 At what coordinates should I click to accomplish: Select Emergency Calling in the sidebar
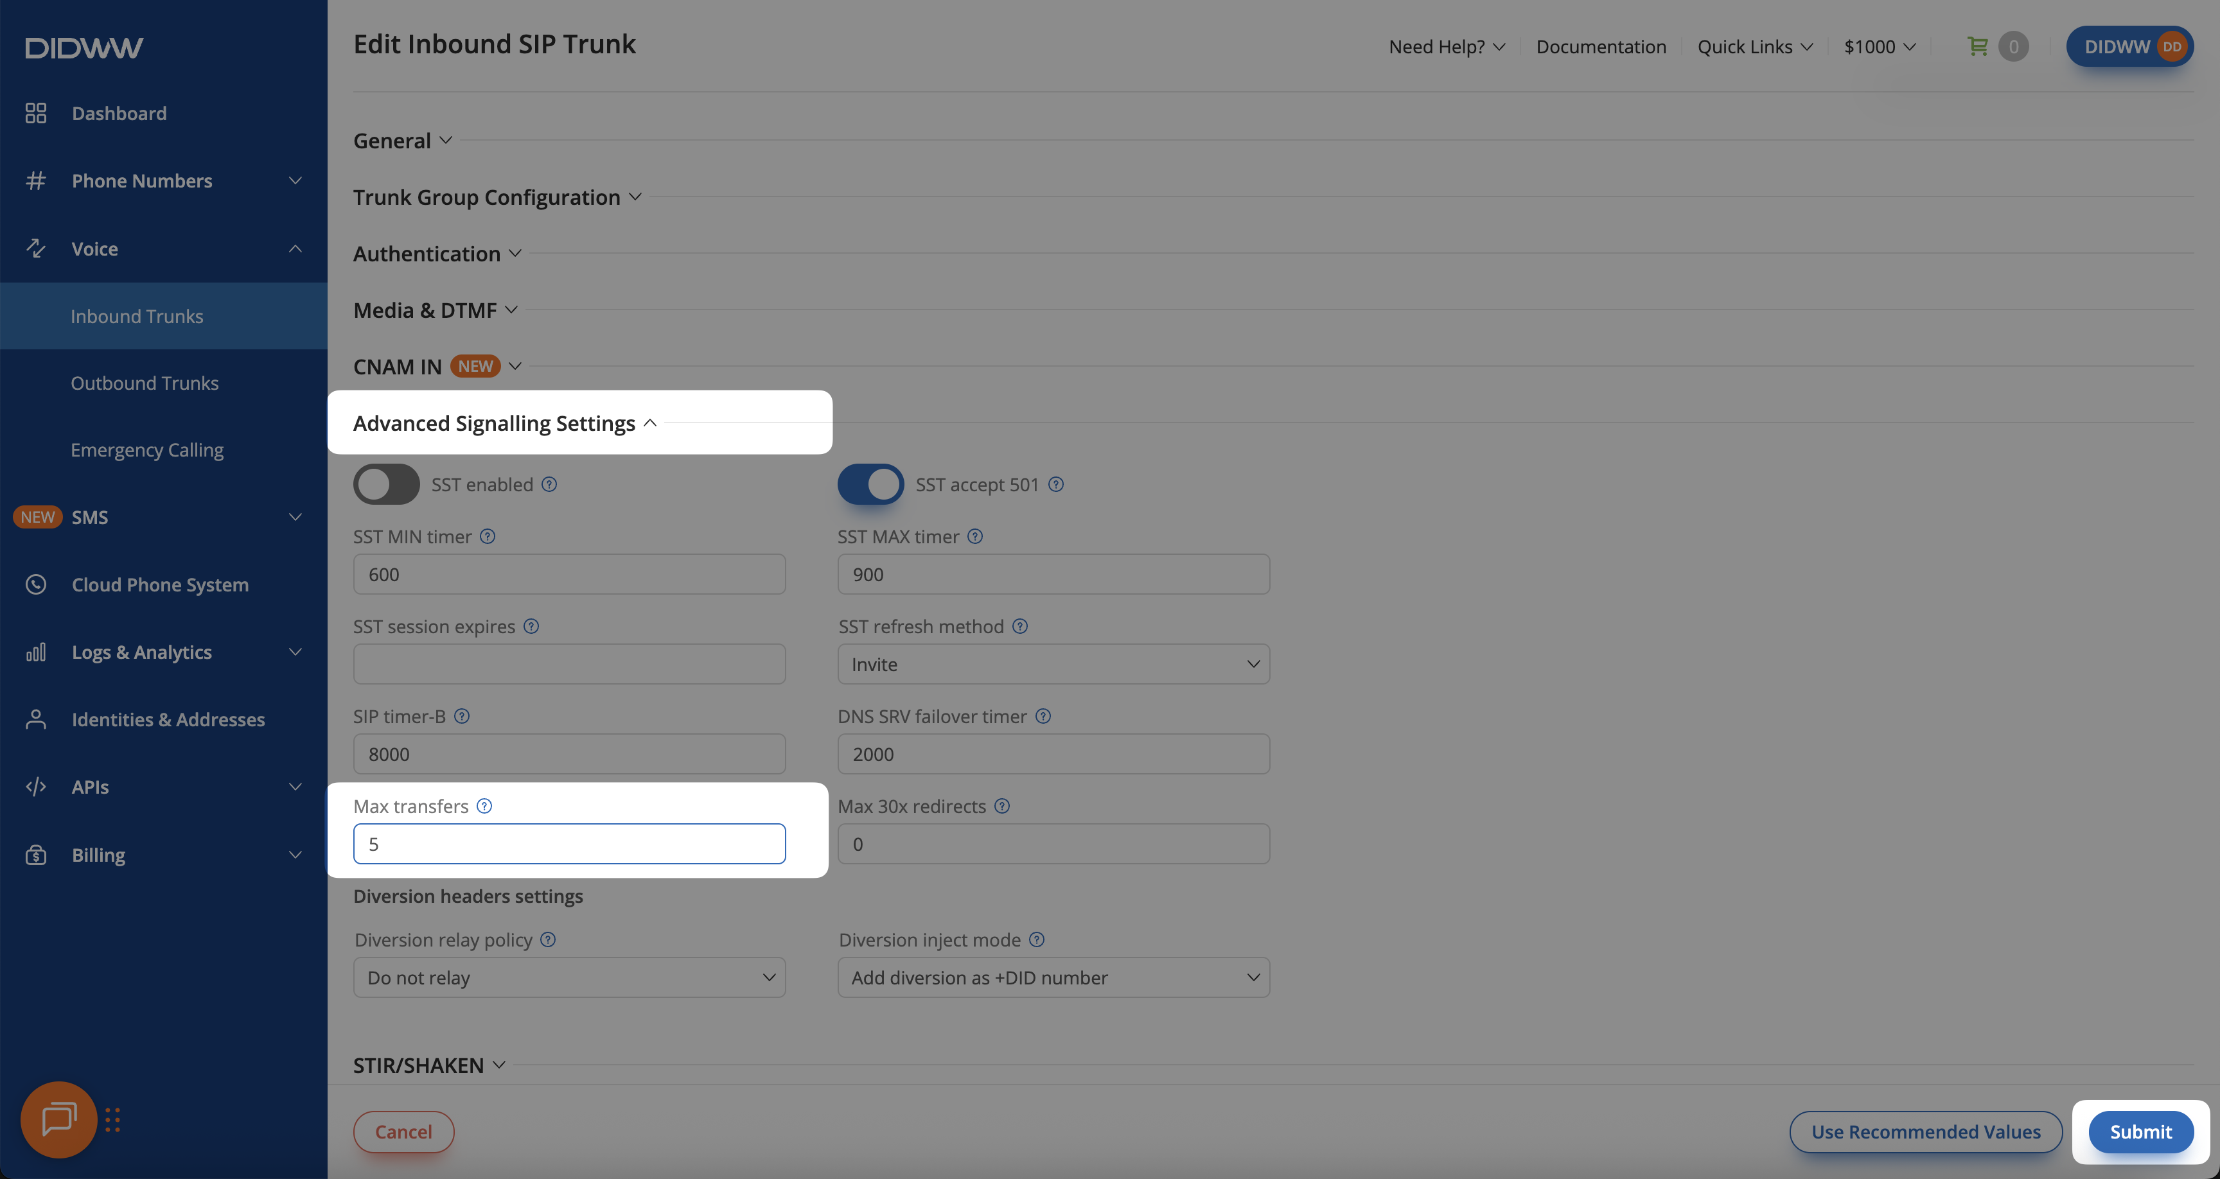pyautogui.click(x=146, y=450)
